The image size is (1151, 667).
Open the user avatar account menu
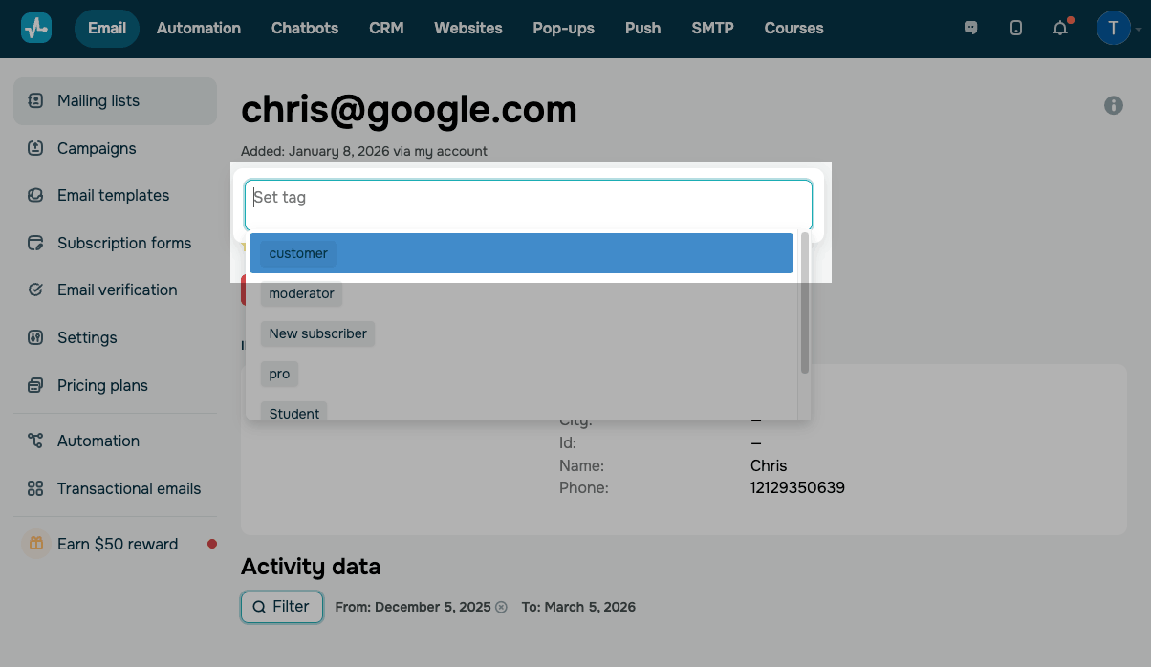[x=1114, y=29]
